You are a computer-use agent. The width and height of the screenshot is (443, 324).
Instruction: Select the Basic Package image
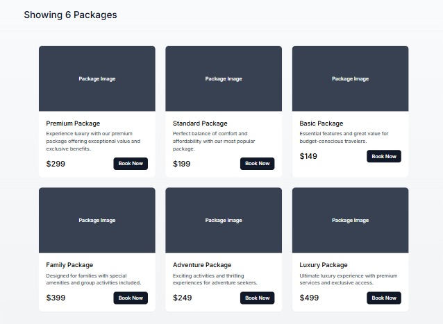(x=350, y=78)
